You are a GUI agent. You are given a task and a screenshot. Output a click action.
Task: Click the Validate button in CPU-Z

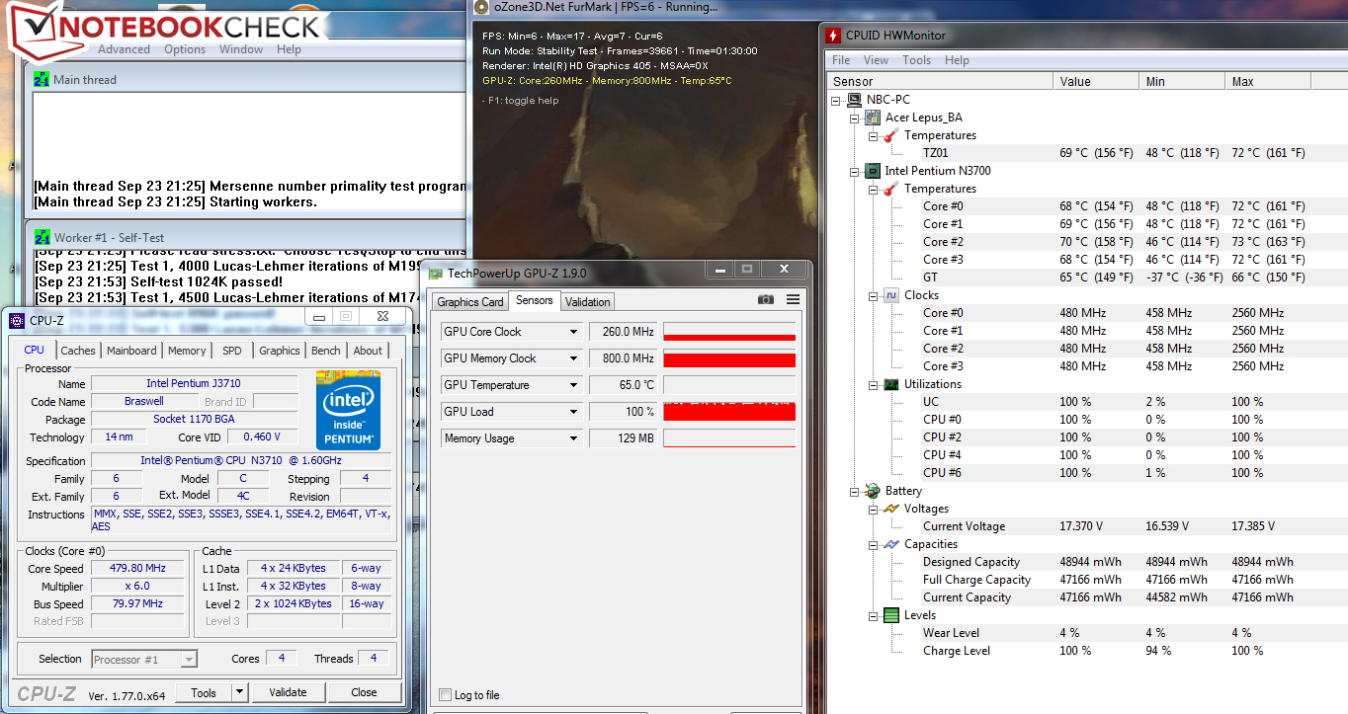[288, 692]
